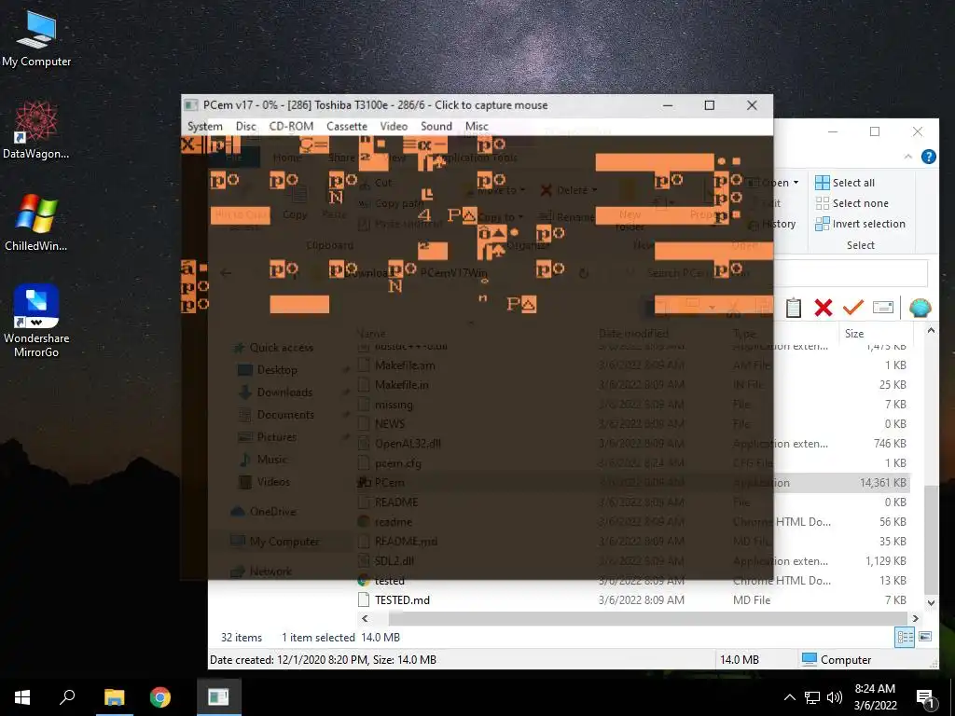Click the envelope Email icon in Explorer toolbar
This screenshot has width=955, height=716.
pos(882,308)
